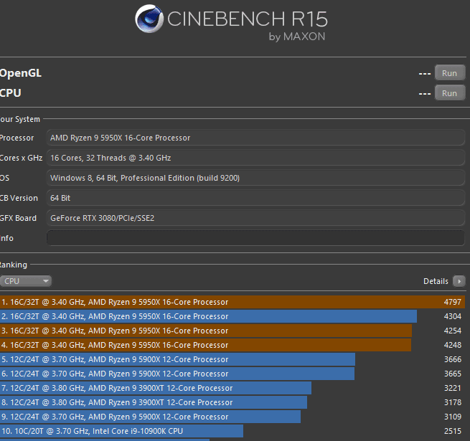Click the OS field showing Windows 8
The width and height of the screenshot is (470, 441).
[255, 178]
